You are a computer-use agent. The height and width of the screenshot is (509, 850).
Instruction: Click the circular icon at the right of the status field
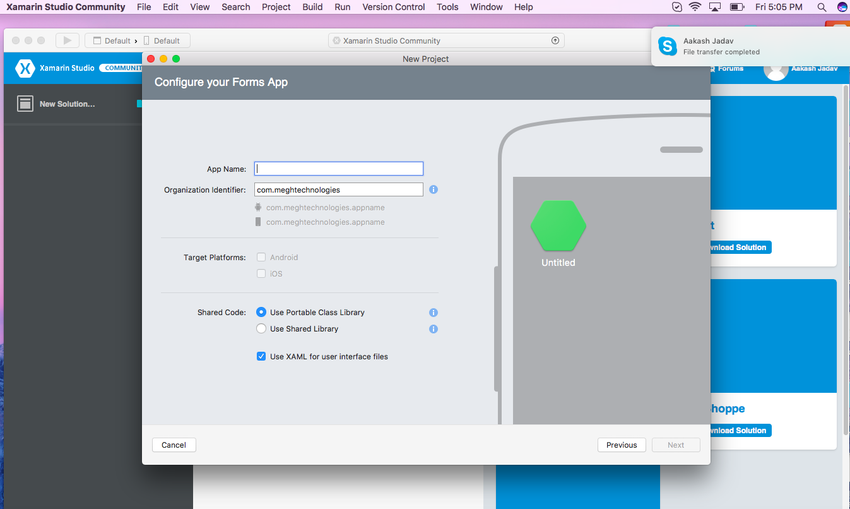coord(555,40)
